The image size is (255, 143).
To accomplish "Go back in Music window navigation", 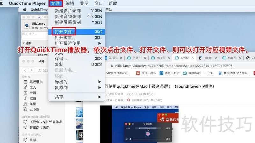I will [x=25, y=70].
